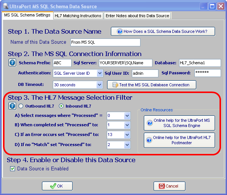Expand the 'When completed set Processed' dropdown
The height and width of the screenshot is (195, 227).
pos(127,125)
